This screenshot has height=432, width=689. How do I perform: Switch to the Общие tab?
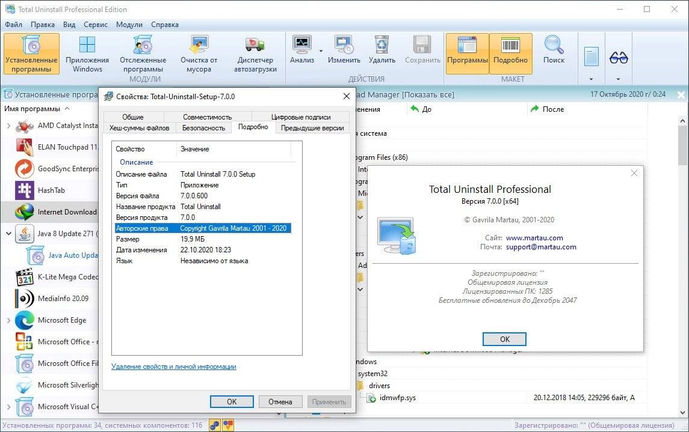pos(133,117)
